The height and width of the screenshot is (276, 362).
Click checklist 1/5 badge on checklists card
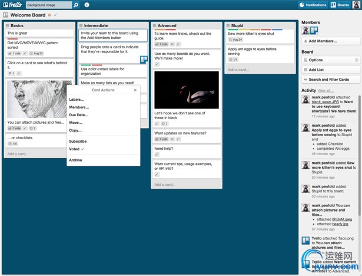pos(13,144)
